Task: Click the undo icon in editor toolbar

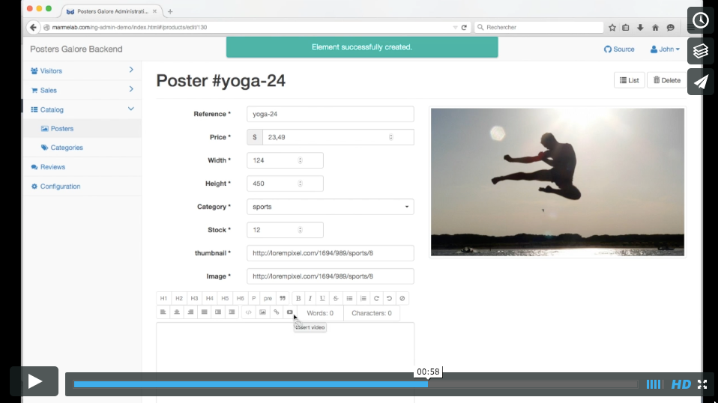Action: 389,298
